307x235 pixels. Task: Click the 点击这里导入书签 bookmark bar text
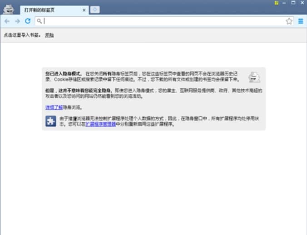(22, 35)
